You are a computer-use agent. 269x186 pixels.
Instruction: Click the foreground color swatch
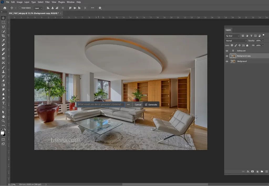tap(2, 133)
